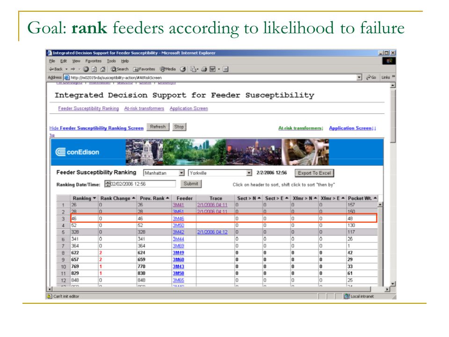Click the table scrollbar up arrow
Screen dimensions: 449x337
coord(380,205)
